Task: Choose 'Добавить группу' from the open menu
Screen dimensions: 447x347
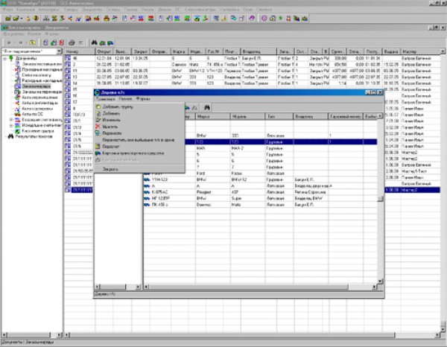Action: pos(119,107)
